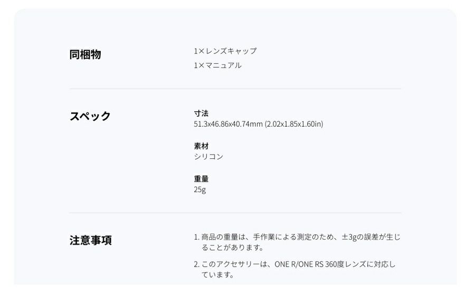Viewport: 475px width, 293px height.
Task: Click the divider line above 注意事項
Action: (235, 213)
